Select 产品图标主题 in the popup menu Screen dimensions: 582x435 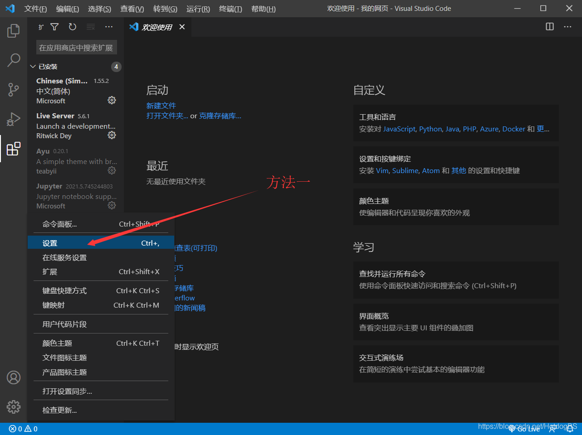coord(101,372)
